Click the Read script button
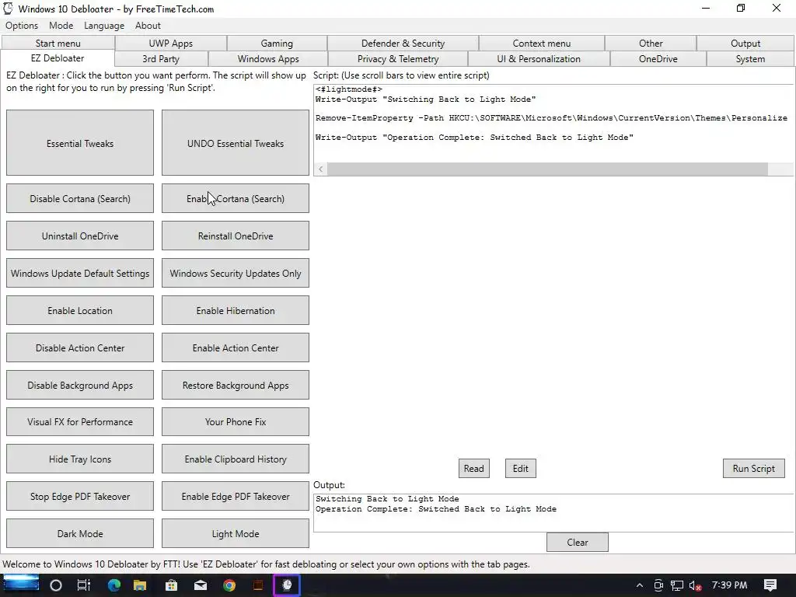796x597 pixels. point(473,468)
